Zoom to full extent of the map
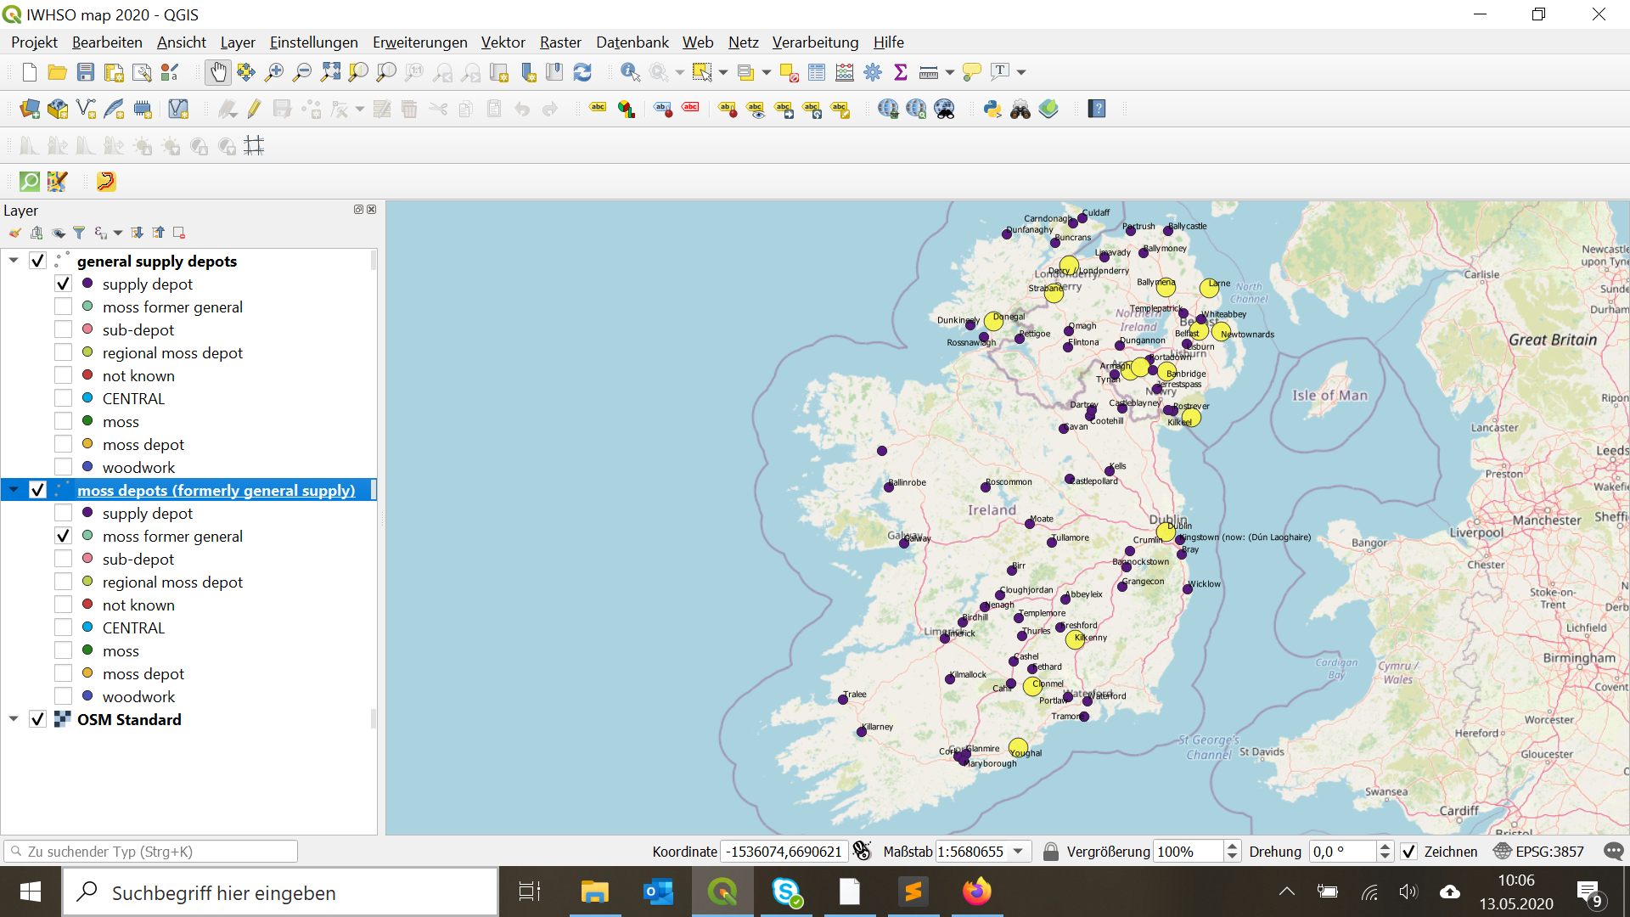This screenshot has height=917, width=1630. point(330,72)
